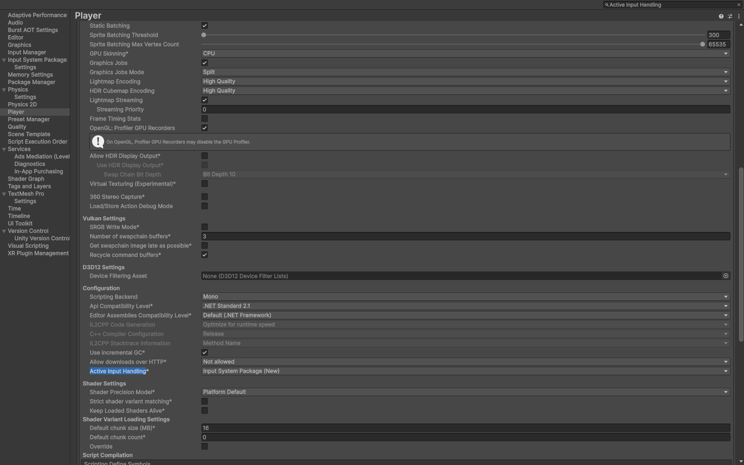Image resolution: width=744 pixels, height=465 pixels.
Task: Enable Virtual Texturing (Experimental) checkbox
Action: (x=205, y=184)
